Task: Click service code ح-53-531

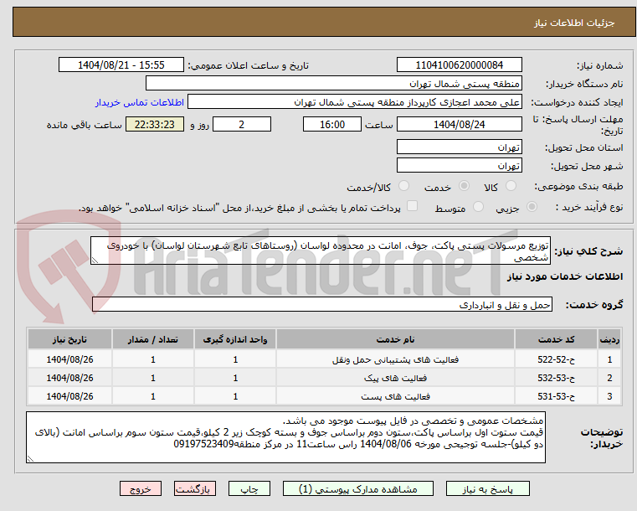Action: (x=556, y=396)
